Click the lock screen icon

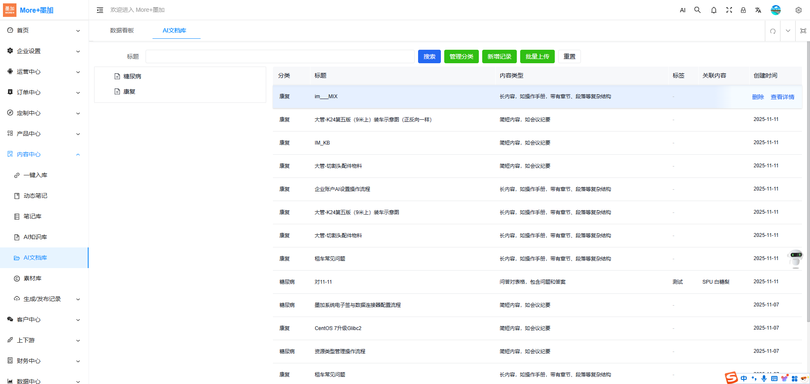pos(743,10)
